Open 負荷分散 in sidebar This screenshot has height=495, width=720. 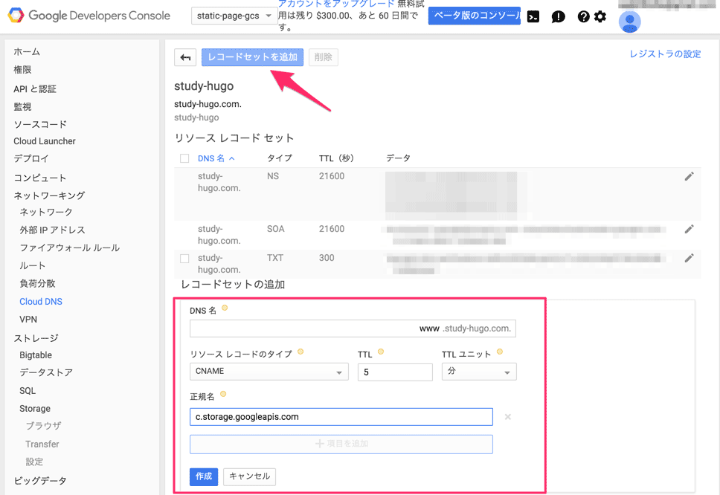37,283
